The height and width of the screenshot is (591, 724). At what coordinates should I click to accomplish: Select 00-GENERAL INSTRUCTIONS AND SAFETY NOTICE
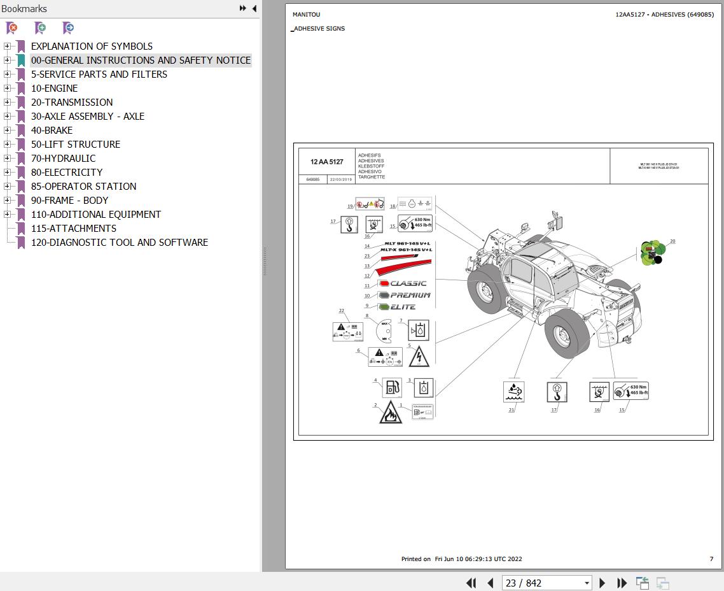(x=141, y=60)
